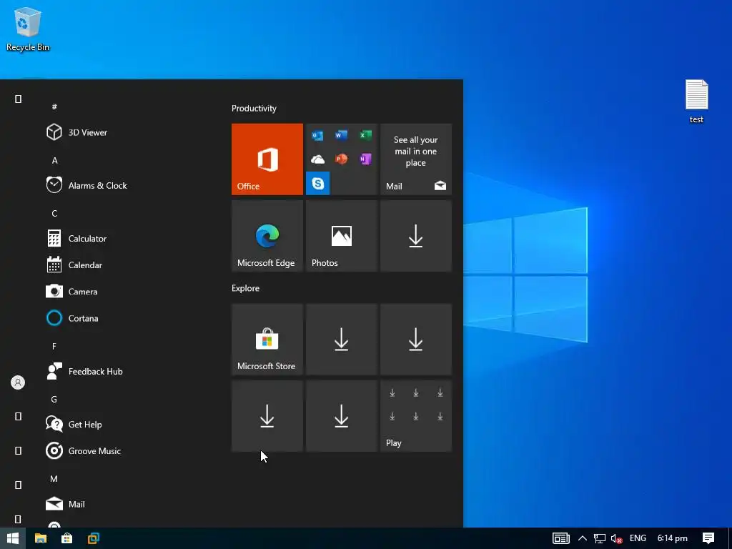Expand the Start menu hamburger button
This screenshot has width=732, height=549.
[18, 99]
